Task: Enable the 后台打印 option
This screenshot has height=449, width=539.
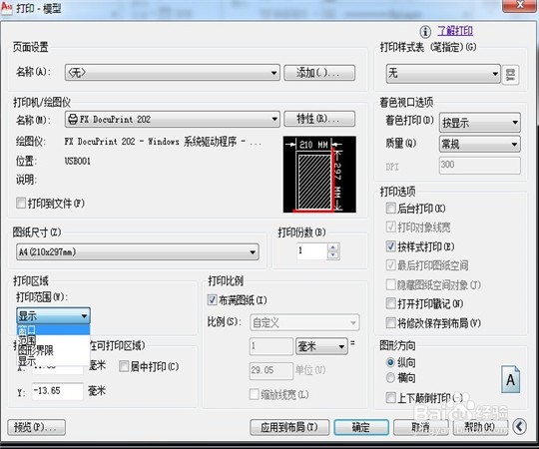Action: coord(391,209)
